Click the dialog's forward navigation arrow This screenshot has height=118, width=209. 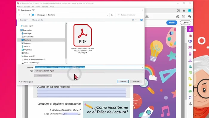point(24,15)
